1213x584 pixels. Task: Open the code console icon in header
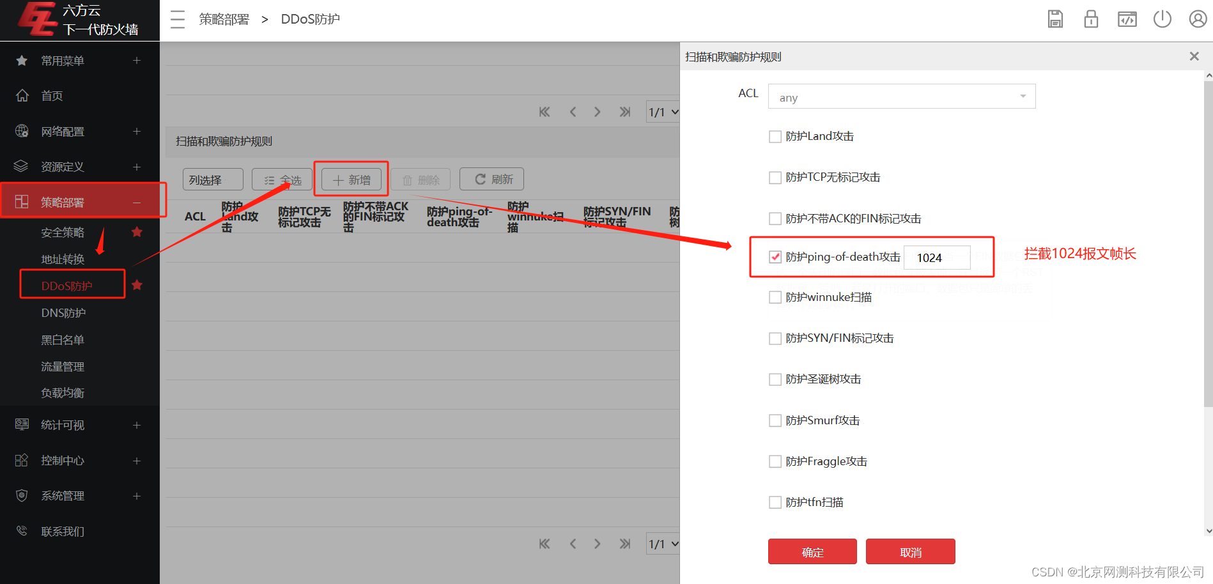(1127, 19)
